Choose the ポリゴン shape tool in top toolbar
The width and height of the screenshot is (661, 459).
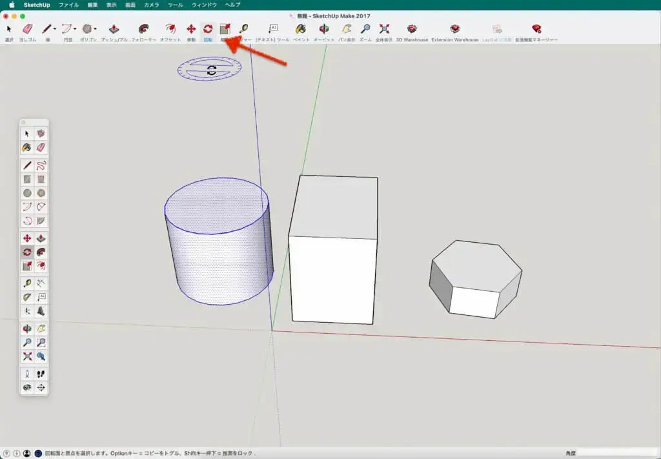tap(87, 29)
